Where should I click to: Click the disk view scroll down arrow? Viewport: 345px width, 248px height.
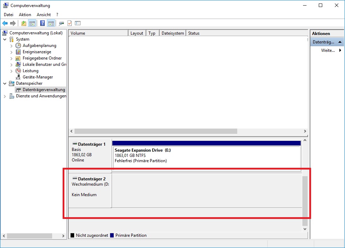pos(305,229)
